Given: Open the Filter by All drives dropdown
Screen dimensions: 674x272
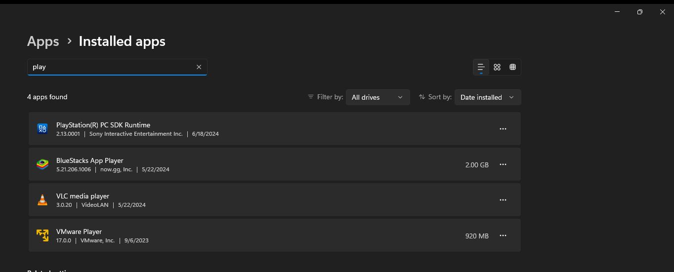Looking at the screenshot, I should click(378, 97).
